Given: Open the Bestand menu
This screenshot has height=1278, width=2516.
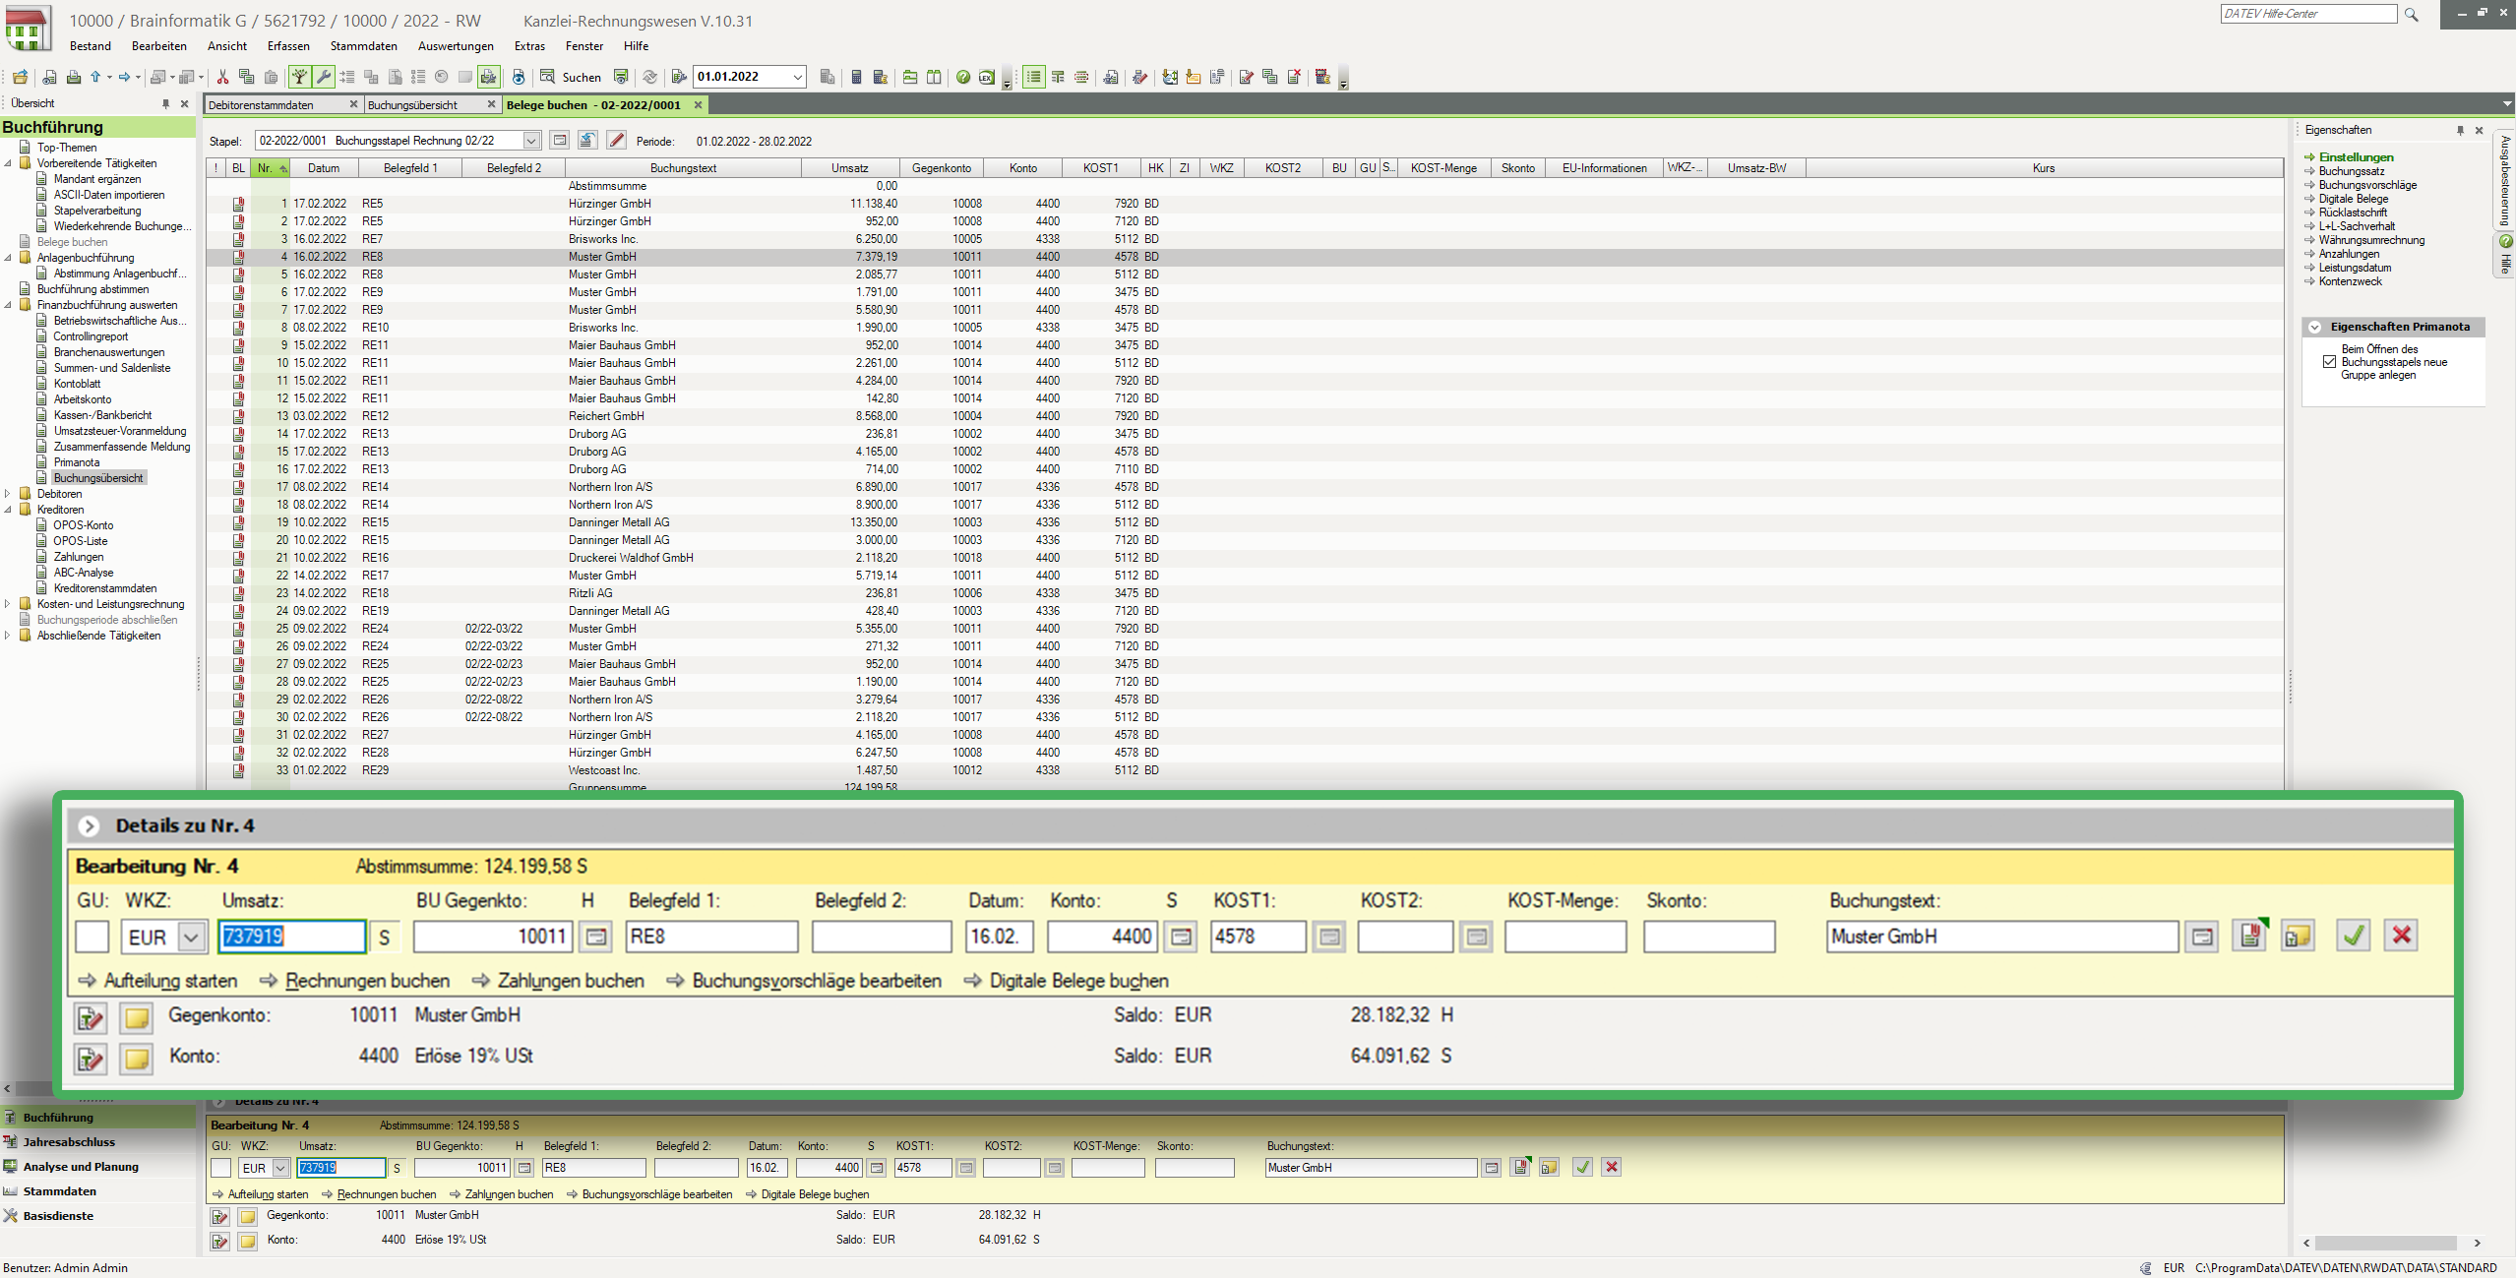Looking at the screenshot, I should click(x=91, y=46).
